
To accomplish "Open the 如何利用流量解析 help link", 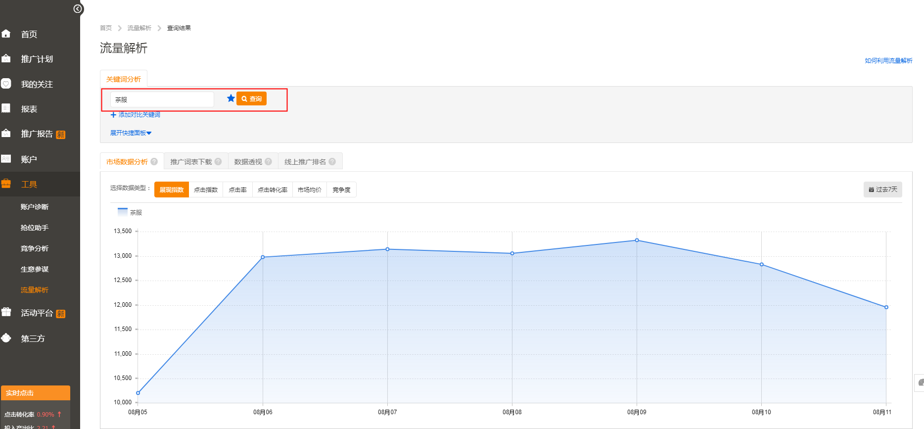I will [x=888, y=61].
